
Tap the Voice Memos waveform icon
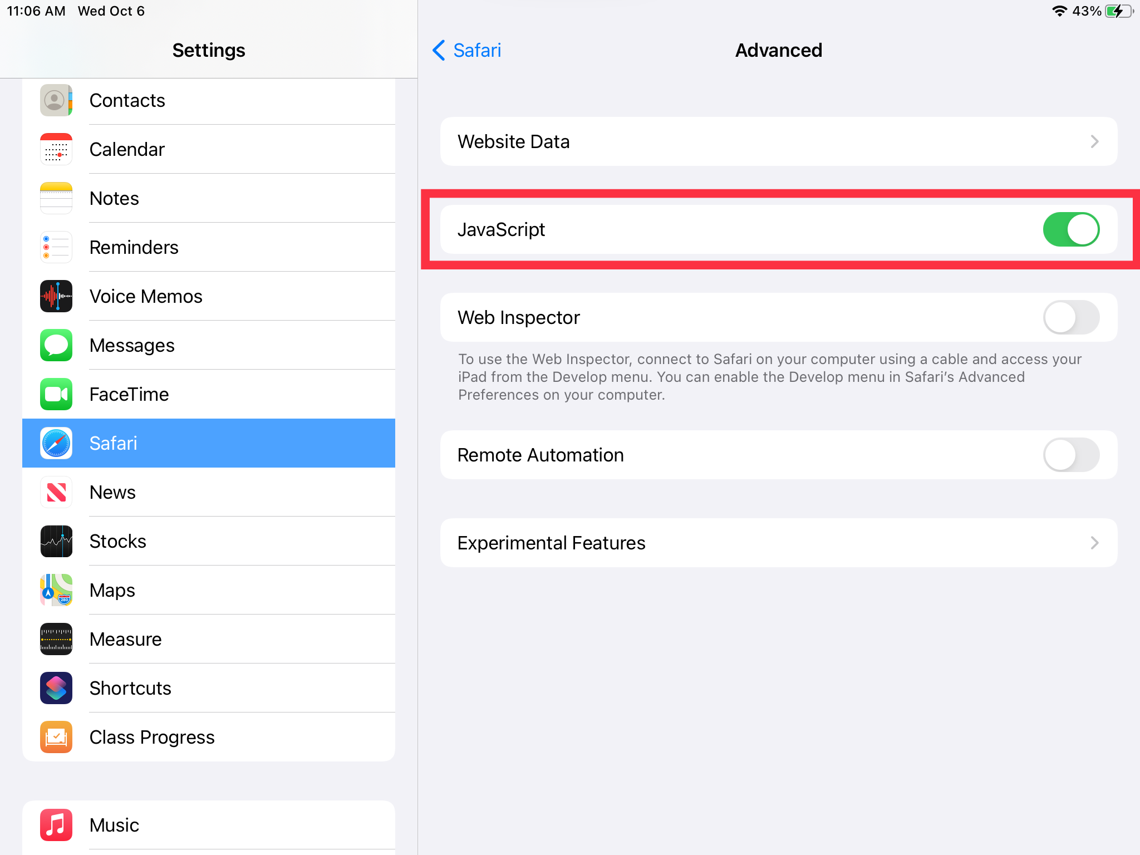click(x=56, y=296)
